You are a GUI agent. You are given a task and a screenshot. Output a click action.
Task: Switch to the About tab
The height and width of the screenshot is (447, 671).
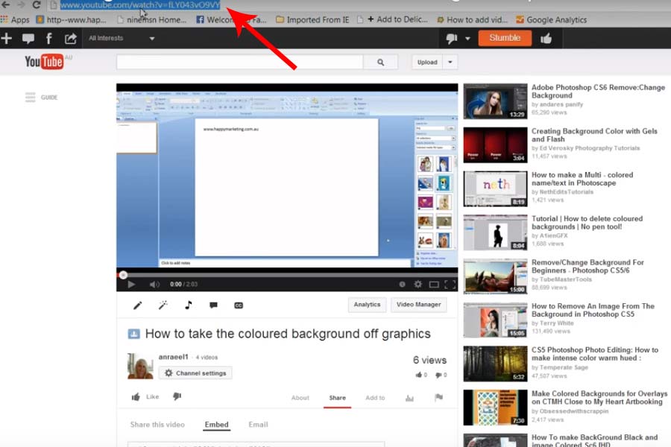pos(300,398)
